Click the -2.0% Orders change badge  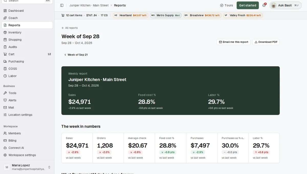(x=104, y=152)
